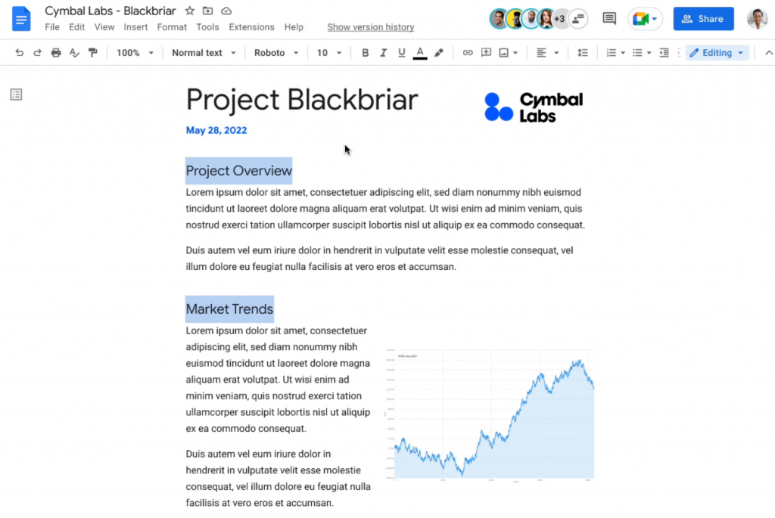Open comment history from the title bar

click(608, 18)
